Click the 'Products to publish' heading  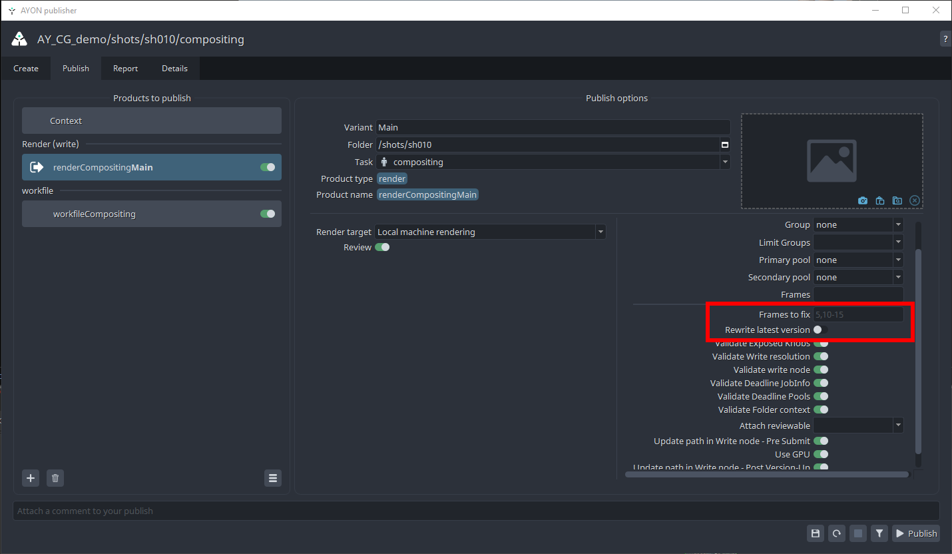click(152, 98)
